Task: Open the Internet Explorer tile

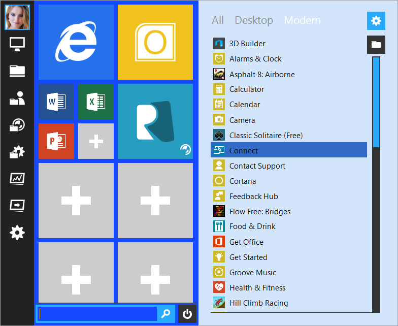Action: click(76, 42)
